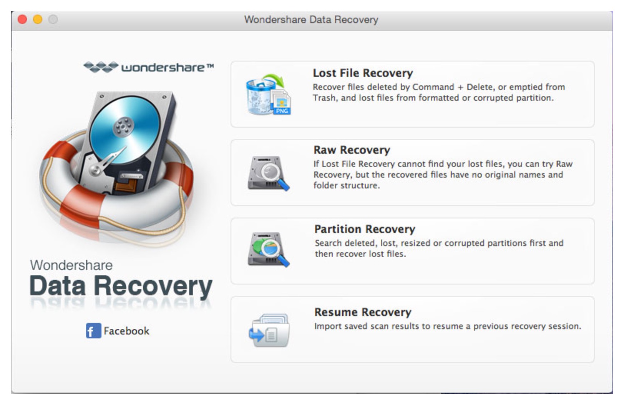
Task: Click the hard drive lifebuoy logo image
Action: coord(115,165)
